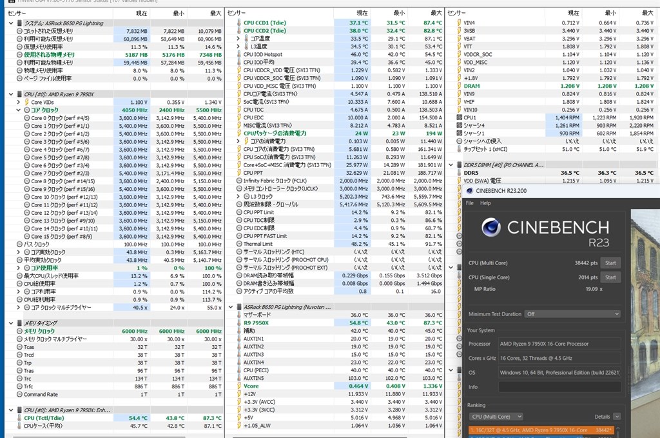
Task: Select the ページ ファイル使用率 row
Action: 115,78
